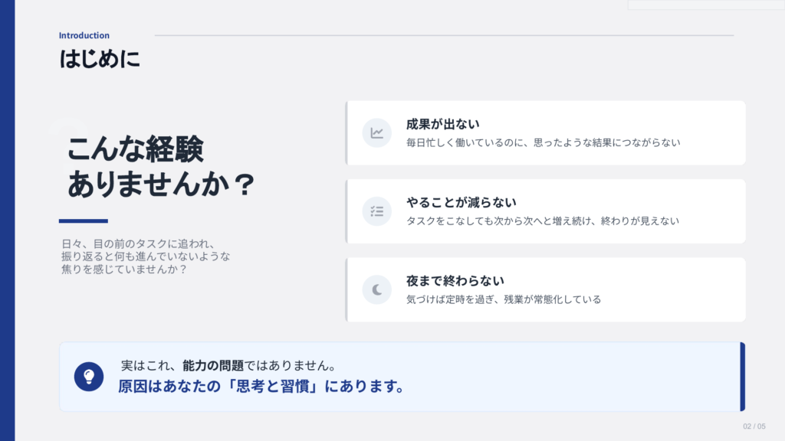Click the line chart icon beside 成果が出ない
785x441 pixels.
[377, 132]
